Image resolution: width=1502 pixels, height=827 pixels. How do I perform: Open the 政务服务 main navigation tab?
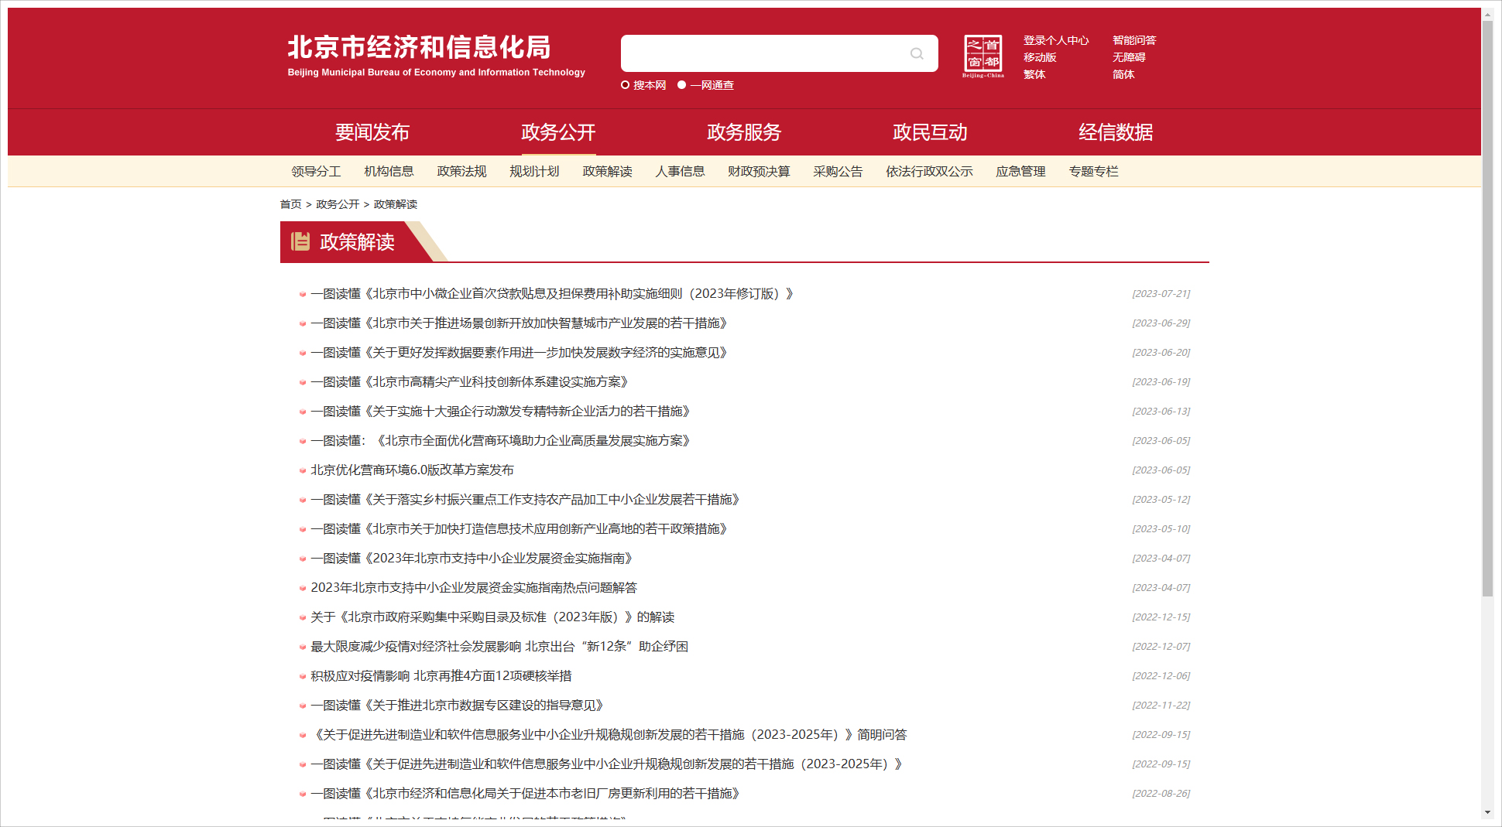click(x=744, y=132)
